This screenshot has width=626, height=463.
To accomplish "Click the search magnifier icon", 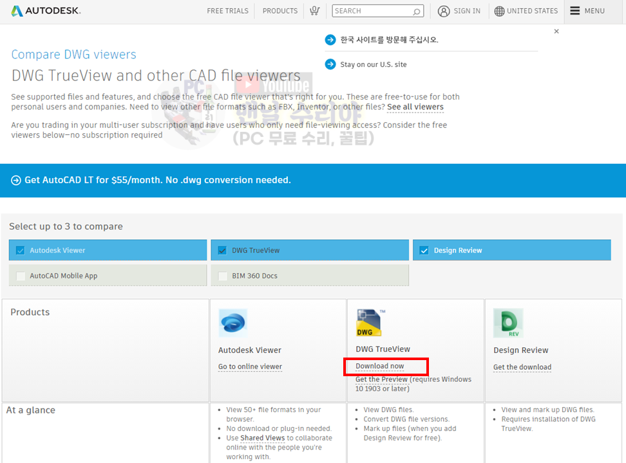I will (x=417, y=11).
